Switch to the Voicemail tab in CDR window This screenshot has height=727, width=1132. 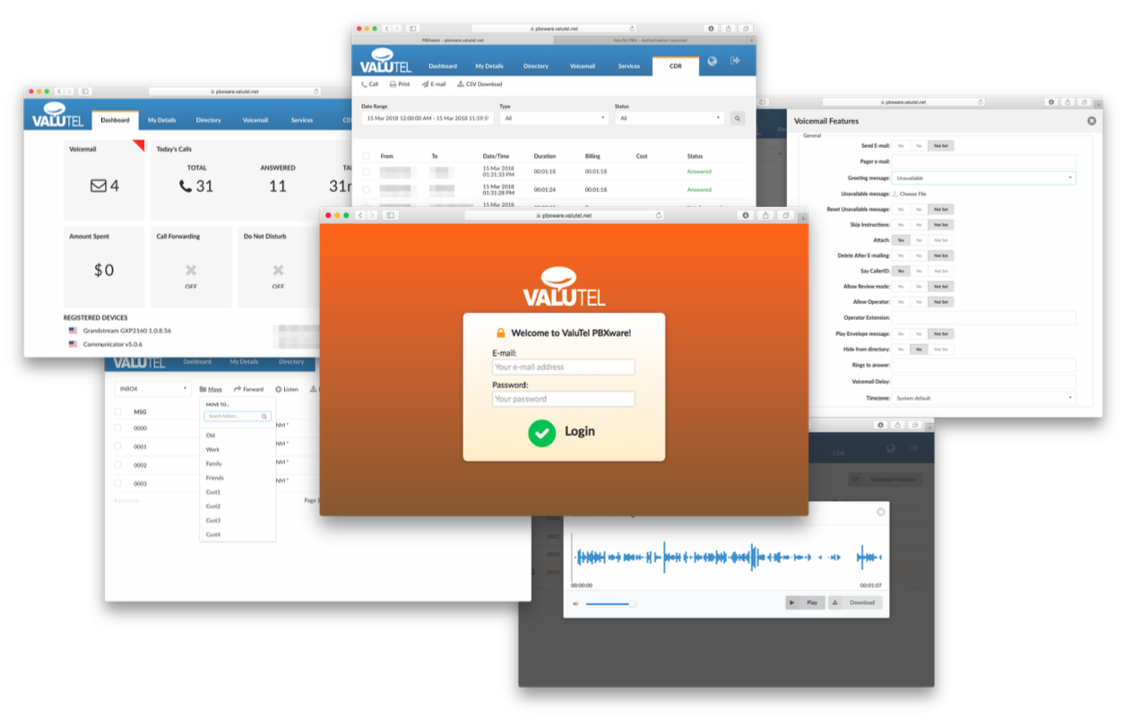(x=583, y=66)
